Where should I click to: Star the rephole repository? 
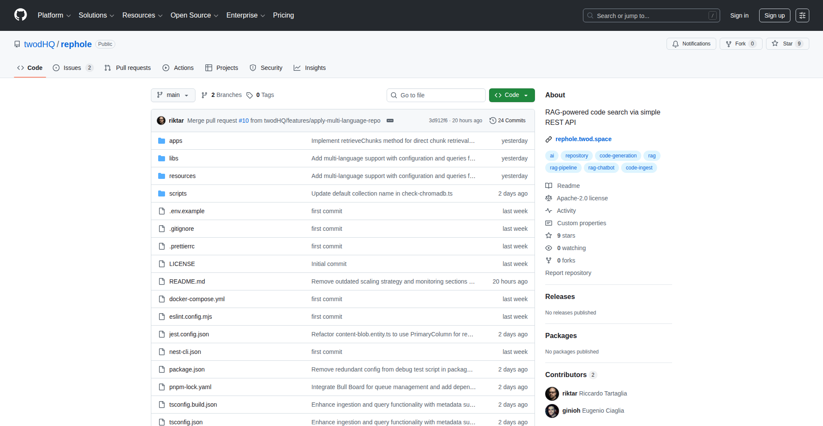coord(787,44)
